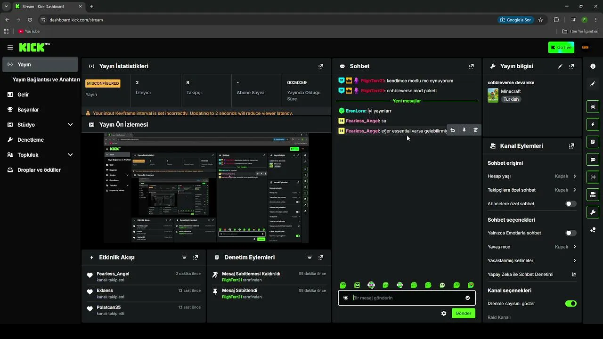Open the hamburger menu beside the KICK logo

pos(10,48)
